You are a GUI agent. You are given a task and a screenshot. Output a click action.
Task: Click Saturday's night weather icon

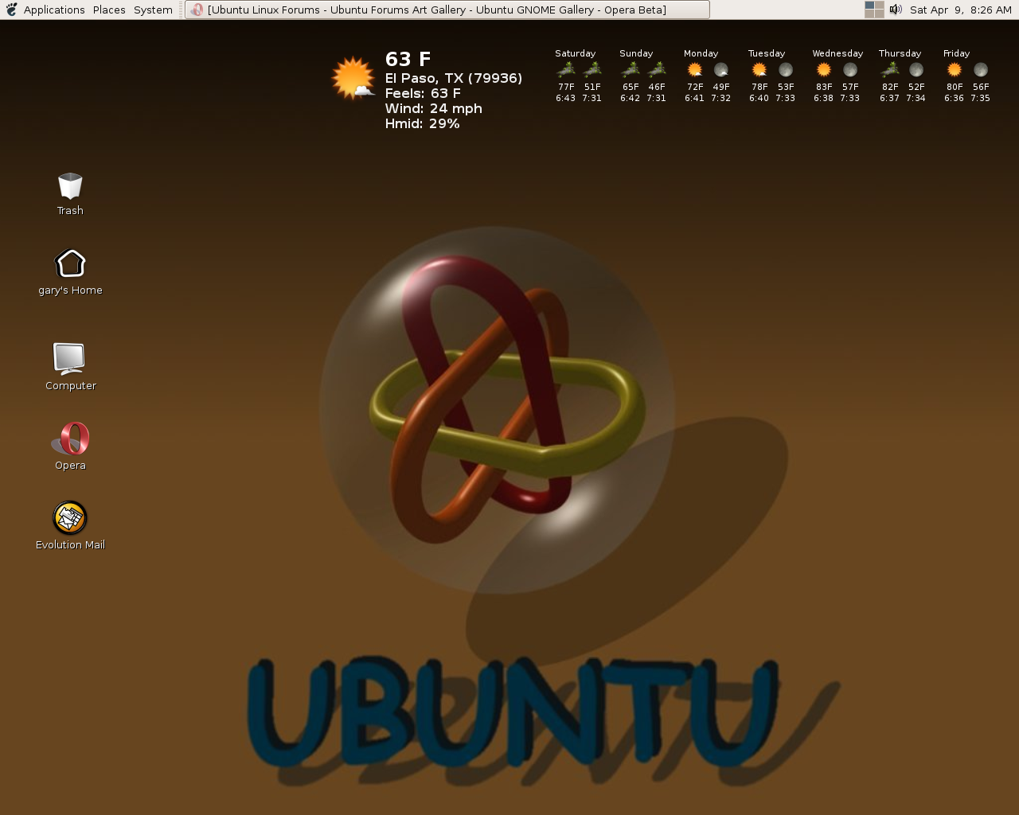coord(592,70)
